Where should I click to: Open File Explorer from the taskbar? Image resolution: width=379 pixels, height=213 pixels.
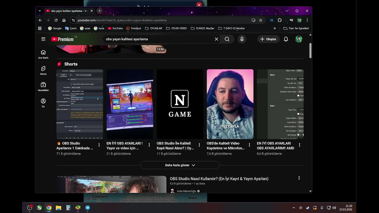point(58,208)
